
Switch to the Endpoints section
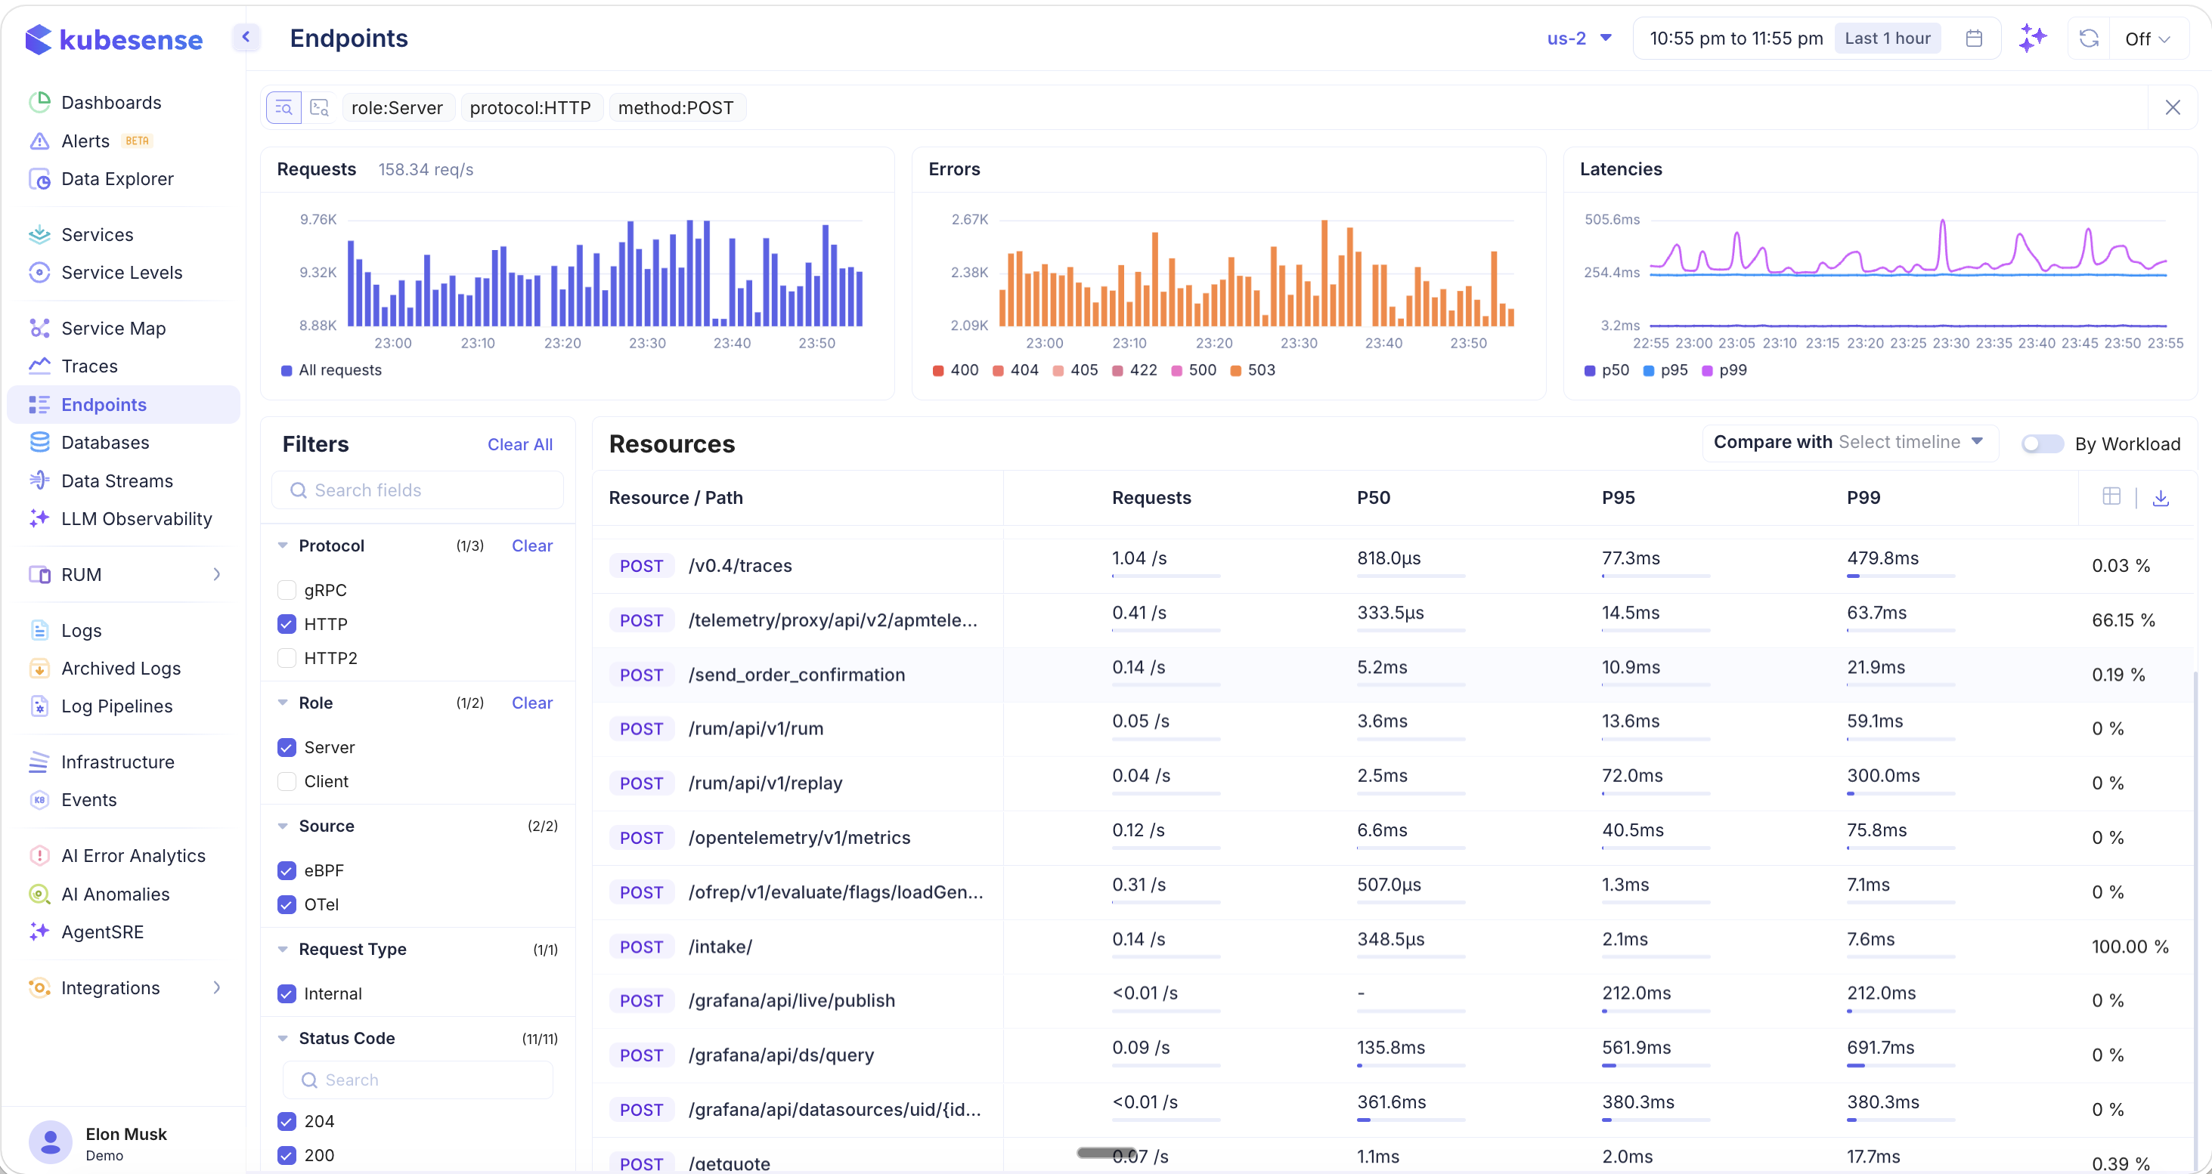(x=102, y=404)
